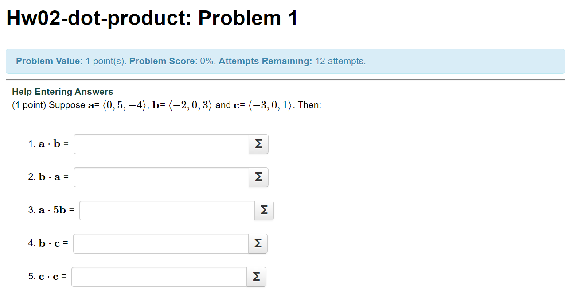Screen dimensions: 578x301
Task: Click inside the a · b answer box
Action: pos(161,144)
